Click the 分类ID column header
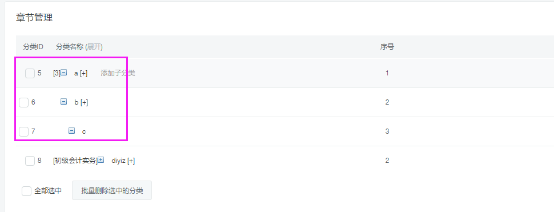Viewport: 554px width, 212px height. (33, 47)
